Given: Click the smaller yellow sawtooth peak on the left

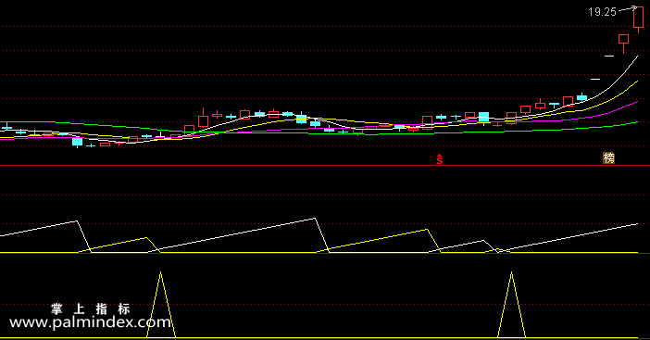Looking at the screenshot, I should click(x=146, y=237).
